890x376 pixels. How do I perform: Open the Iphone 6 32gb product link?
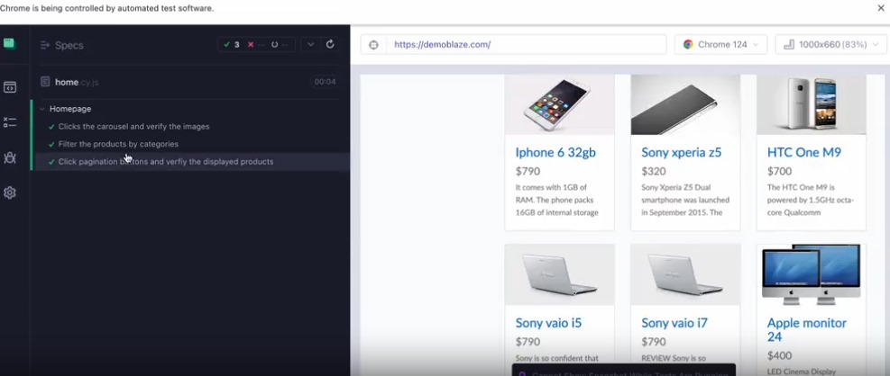[555, 152]
